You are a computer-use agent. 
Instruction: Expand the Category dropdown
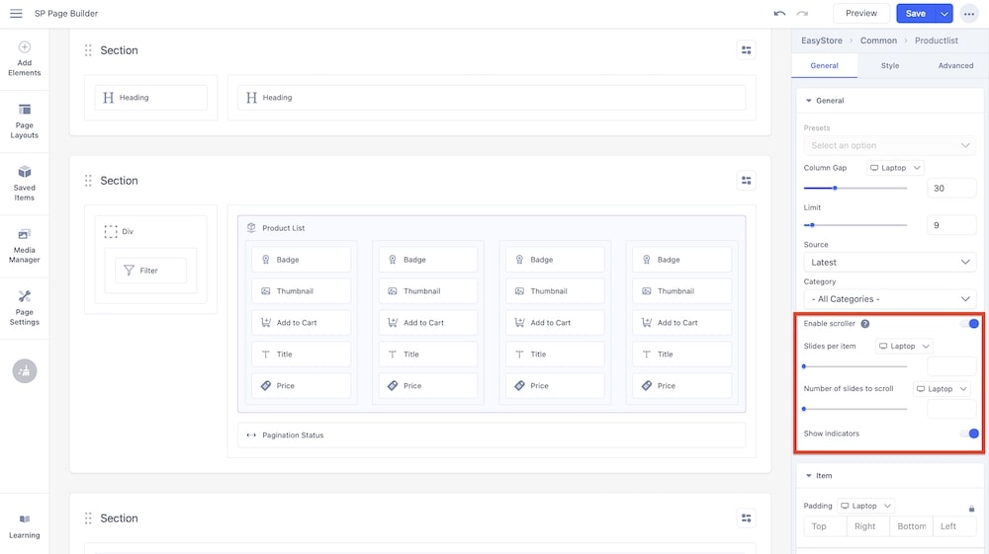click(x=890, y=299)
